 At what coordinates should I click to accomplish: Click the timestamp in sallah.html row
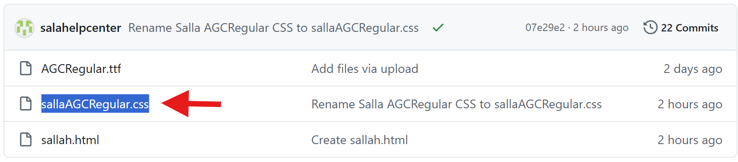690,140
